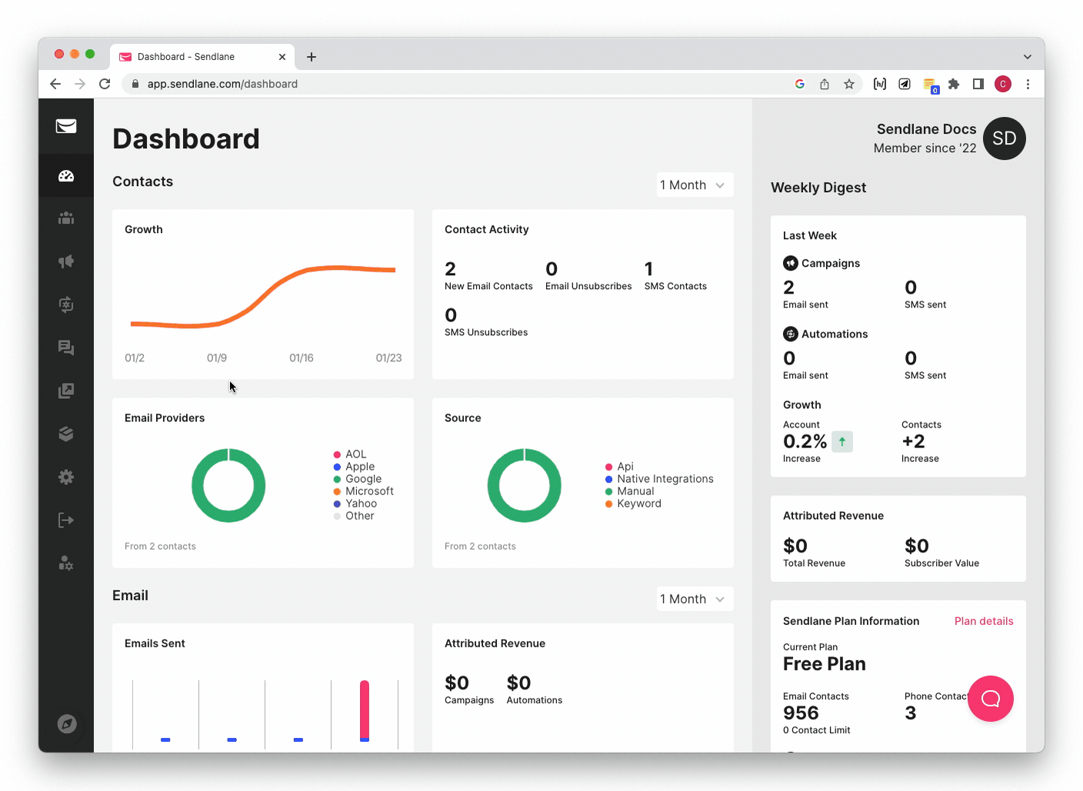Open the Multimedia gallery icon in sidebar
This screenshot has height=791, width=1083.
[x=66, y=391]
